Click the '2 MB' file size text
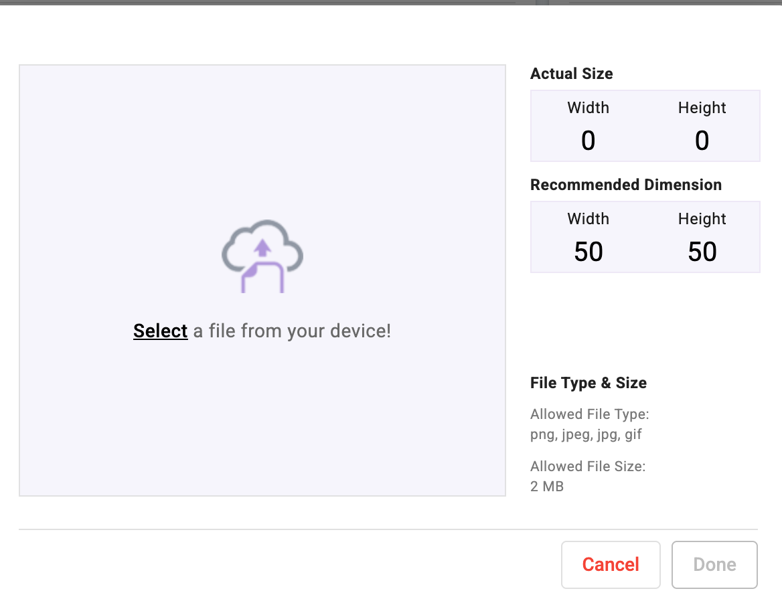Viewport: 782px width, 597px height. pyautogui.click(x=547, y=487)
